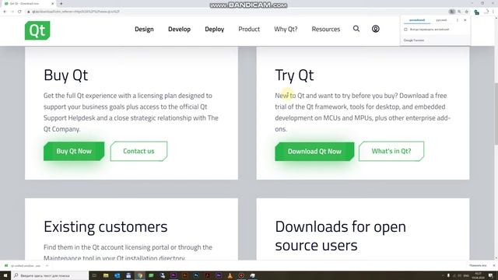Open a new browser tab with plus
The width and height of the screenshot is (498, 280).
coord(61,3)
